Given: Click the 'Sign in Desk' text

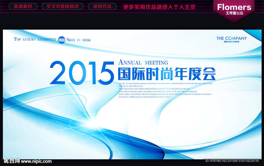Looking at the screenshot, I should tap(79, 40).
